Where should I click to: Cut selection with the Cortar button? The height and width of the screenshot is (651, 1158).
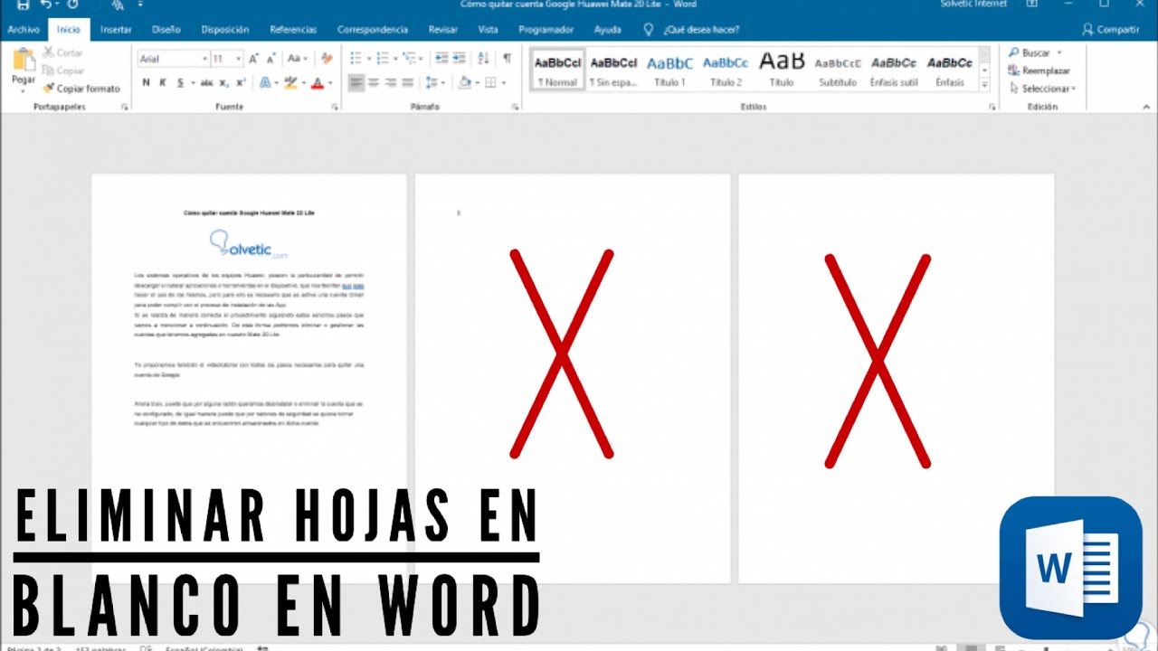coord(62,53)
